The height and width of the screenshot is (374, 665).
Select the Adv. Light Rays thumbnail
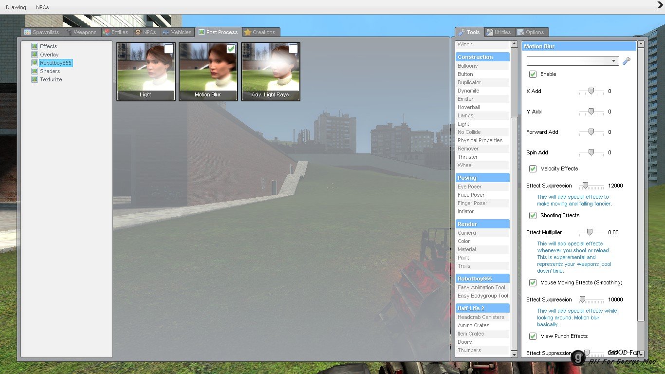(x=271, y=71)
